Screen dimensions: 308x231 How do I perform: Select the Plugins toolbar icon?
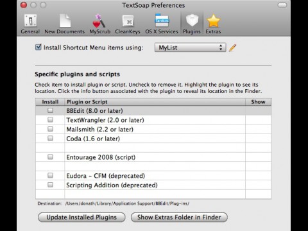pos(192,24)
